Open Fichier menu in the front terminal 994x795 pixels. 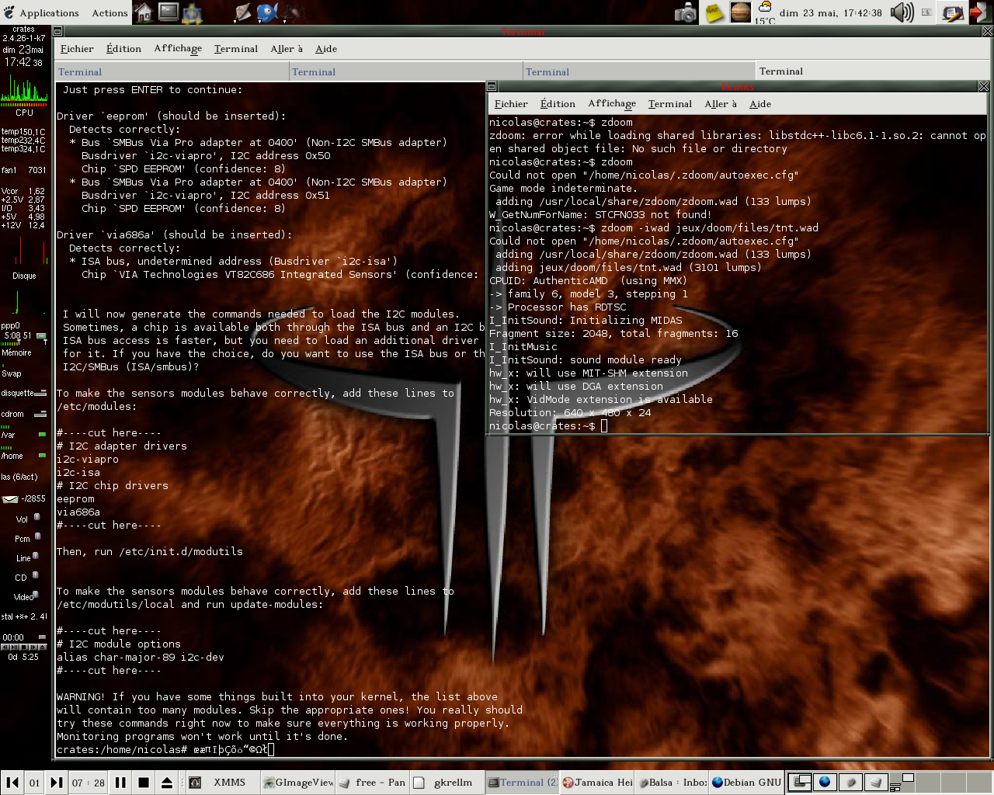pos(511,104)
